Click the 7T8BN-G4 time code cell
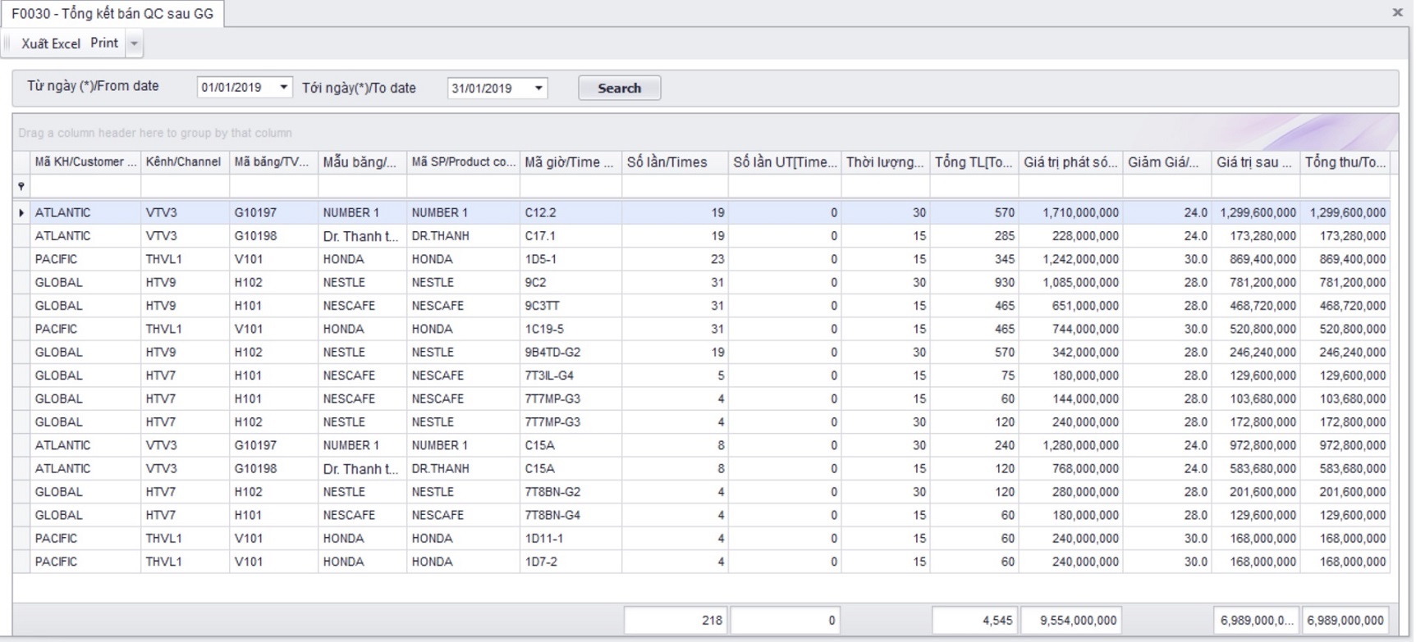This screenshot has width=1416, height=642. (x=571, y=515)
